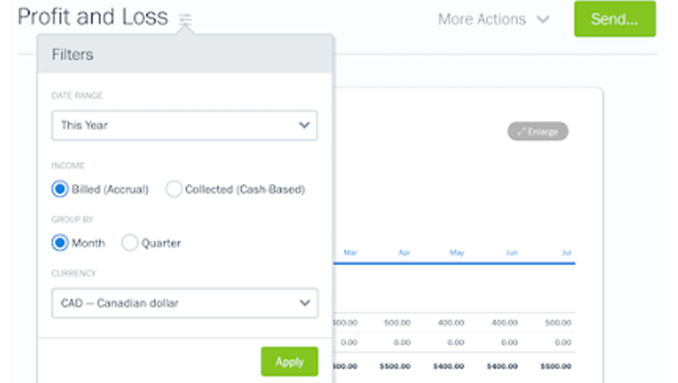
Task: Expand the More Actions menu
Action: tap(494, 20)
